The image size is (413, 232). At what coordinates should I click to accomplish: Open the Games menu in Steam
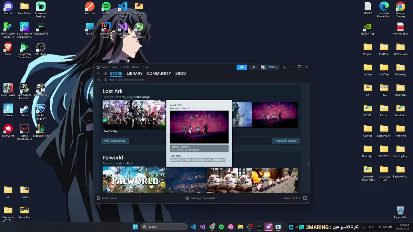pyautogui.click(x=136, y=67)
